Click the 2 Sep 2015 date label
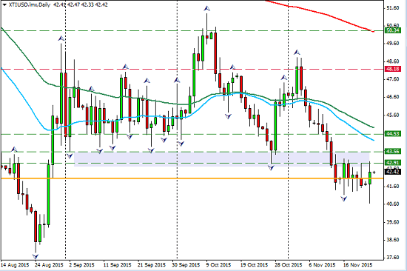Viewport: 407px width, 271px height. click(x=81, y=265)
